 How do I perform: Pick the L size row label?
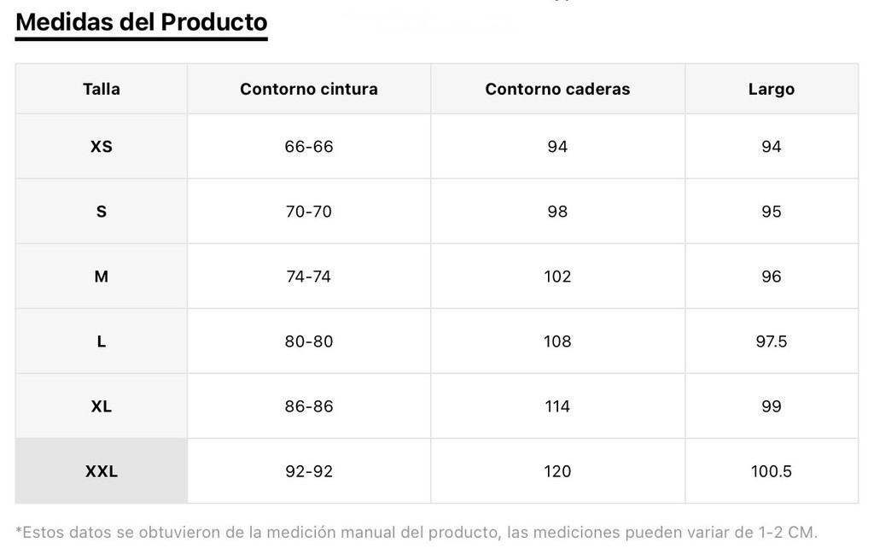click(x=102, y=341)
